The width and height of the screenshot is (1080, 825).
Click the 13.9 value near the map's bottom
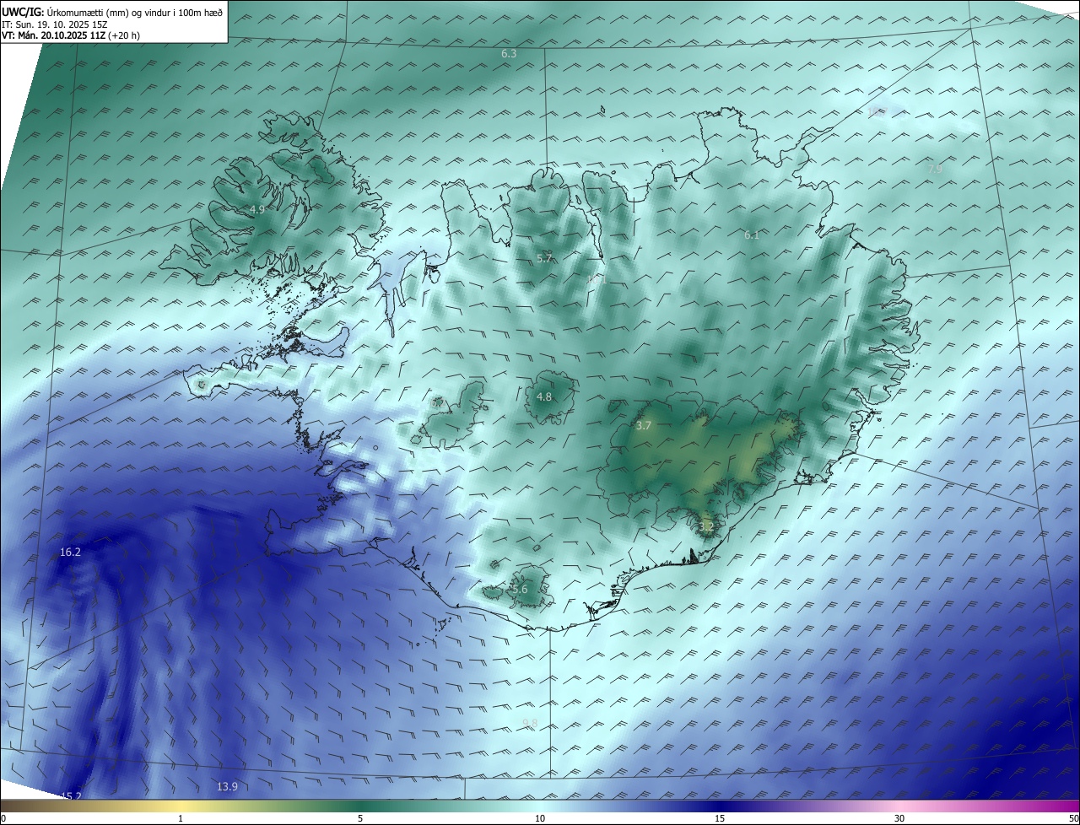227,786
